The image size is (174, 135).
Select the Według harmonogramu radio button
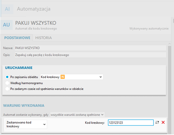pyautogui.click(x=7, y=83)
